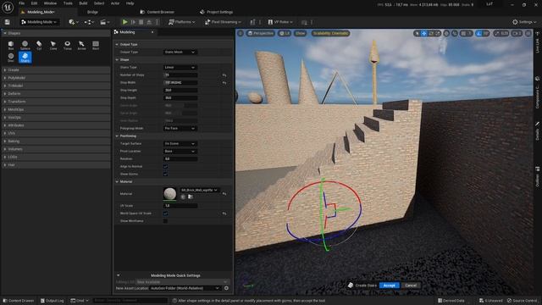The height and width of the screenshot is (305, 542).
Task: Open Polygroup Mode Per Face dropdown
Action: [x=180, y=128]
